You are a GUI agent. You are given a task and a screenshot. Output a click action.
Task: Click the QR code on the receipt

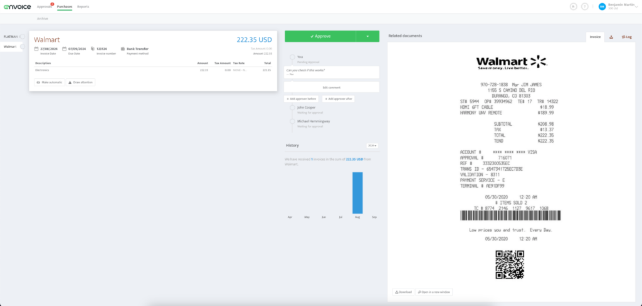coord(510,265)
